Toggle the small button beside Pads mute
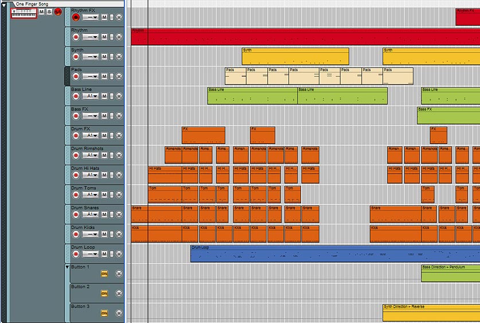The image size is (480, 323). coord(112,76)
